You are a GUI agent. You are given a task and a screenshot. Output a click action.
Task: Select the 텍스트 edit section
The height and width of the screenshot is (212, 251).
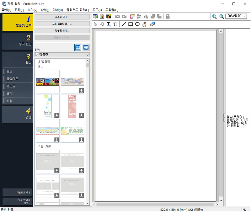[18, 86]
